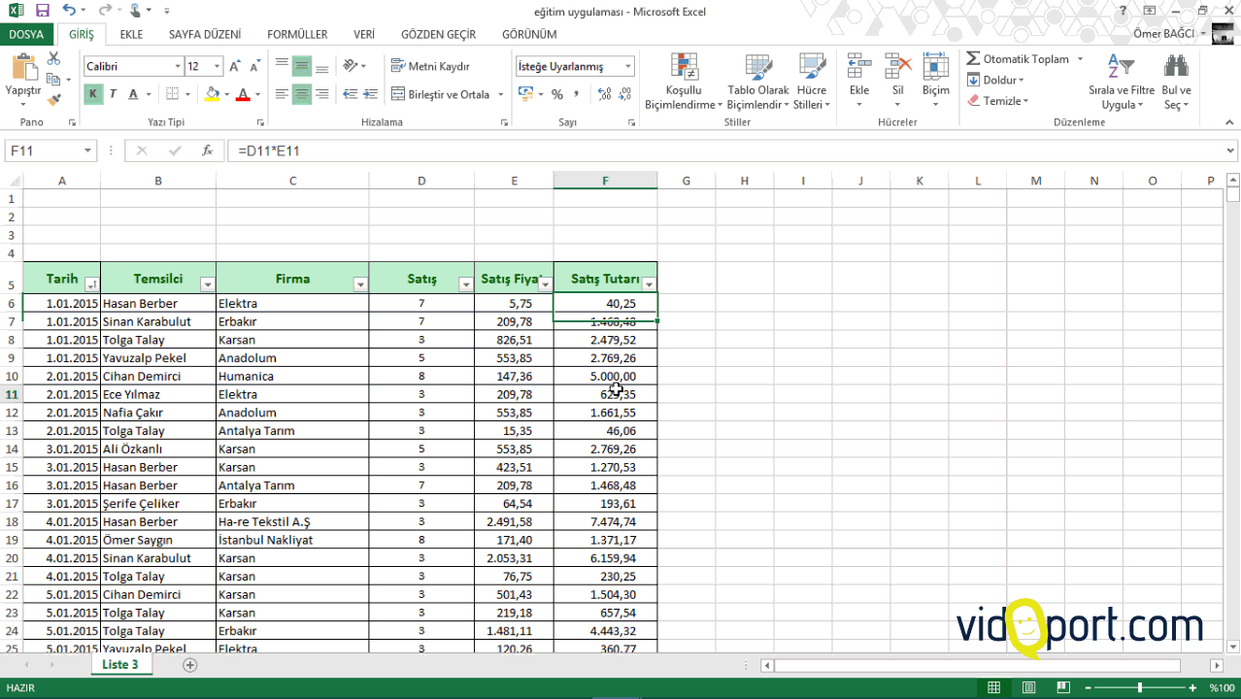The width and height of the screenshot is (1241, 699).
Task: Toggle center horizontal alignment
Action: (x=302, y=94)
